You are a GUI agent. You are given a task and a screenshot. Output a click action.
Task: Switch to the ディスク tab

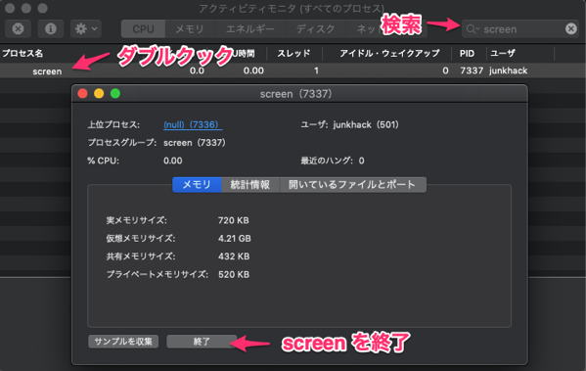coord(315,28)
